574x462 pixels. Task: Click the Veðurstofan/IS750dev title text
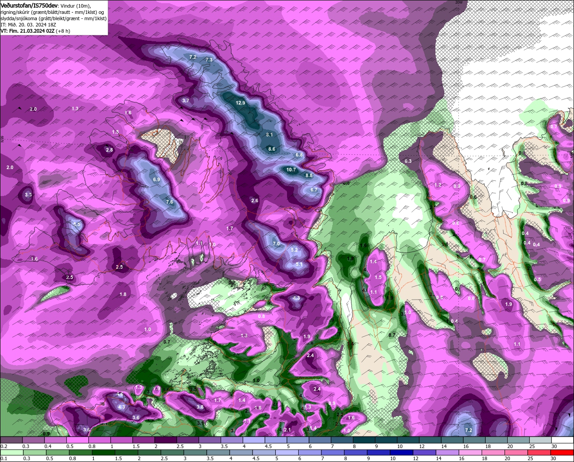pyautogui.click(x=29, y=5)
